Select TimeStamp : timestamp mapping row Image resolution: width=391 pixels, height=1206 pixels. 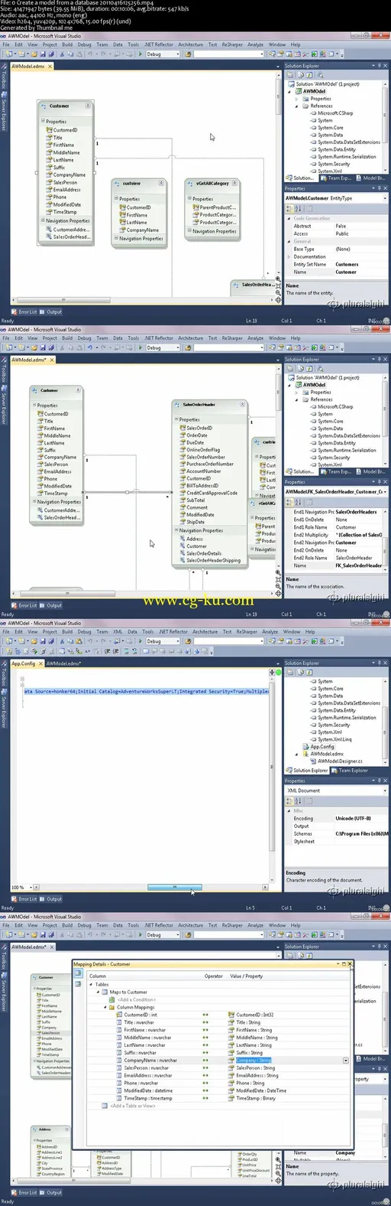pos(148,1098)
